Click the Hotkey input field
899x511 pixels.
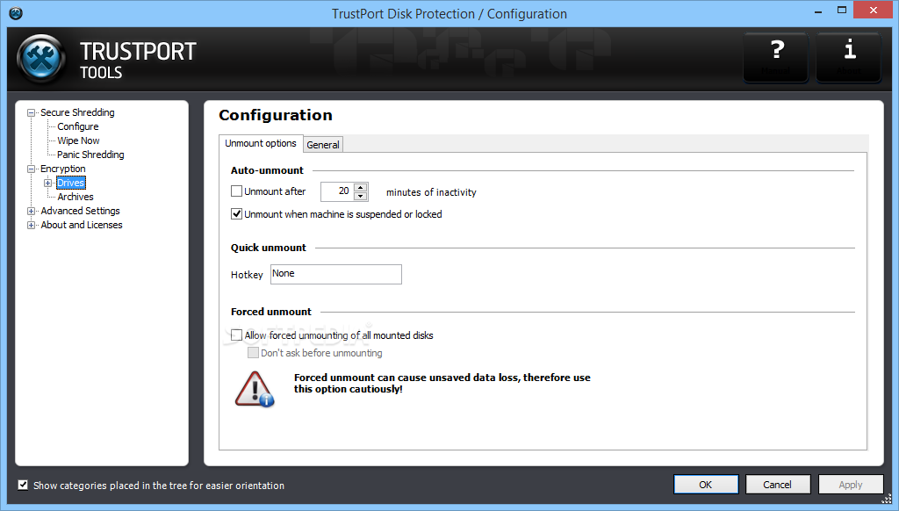click(336, 274)
